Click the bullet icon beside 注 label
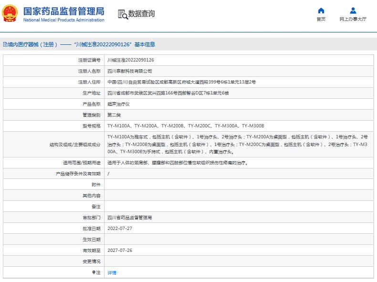This screenshot has height=282, width=377. tap(94, 272)
